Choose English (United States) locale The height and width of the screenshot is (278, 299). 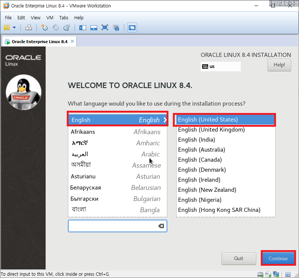coord(226,120)
